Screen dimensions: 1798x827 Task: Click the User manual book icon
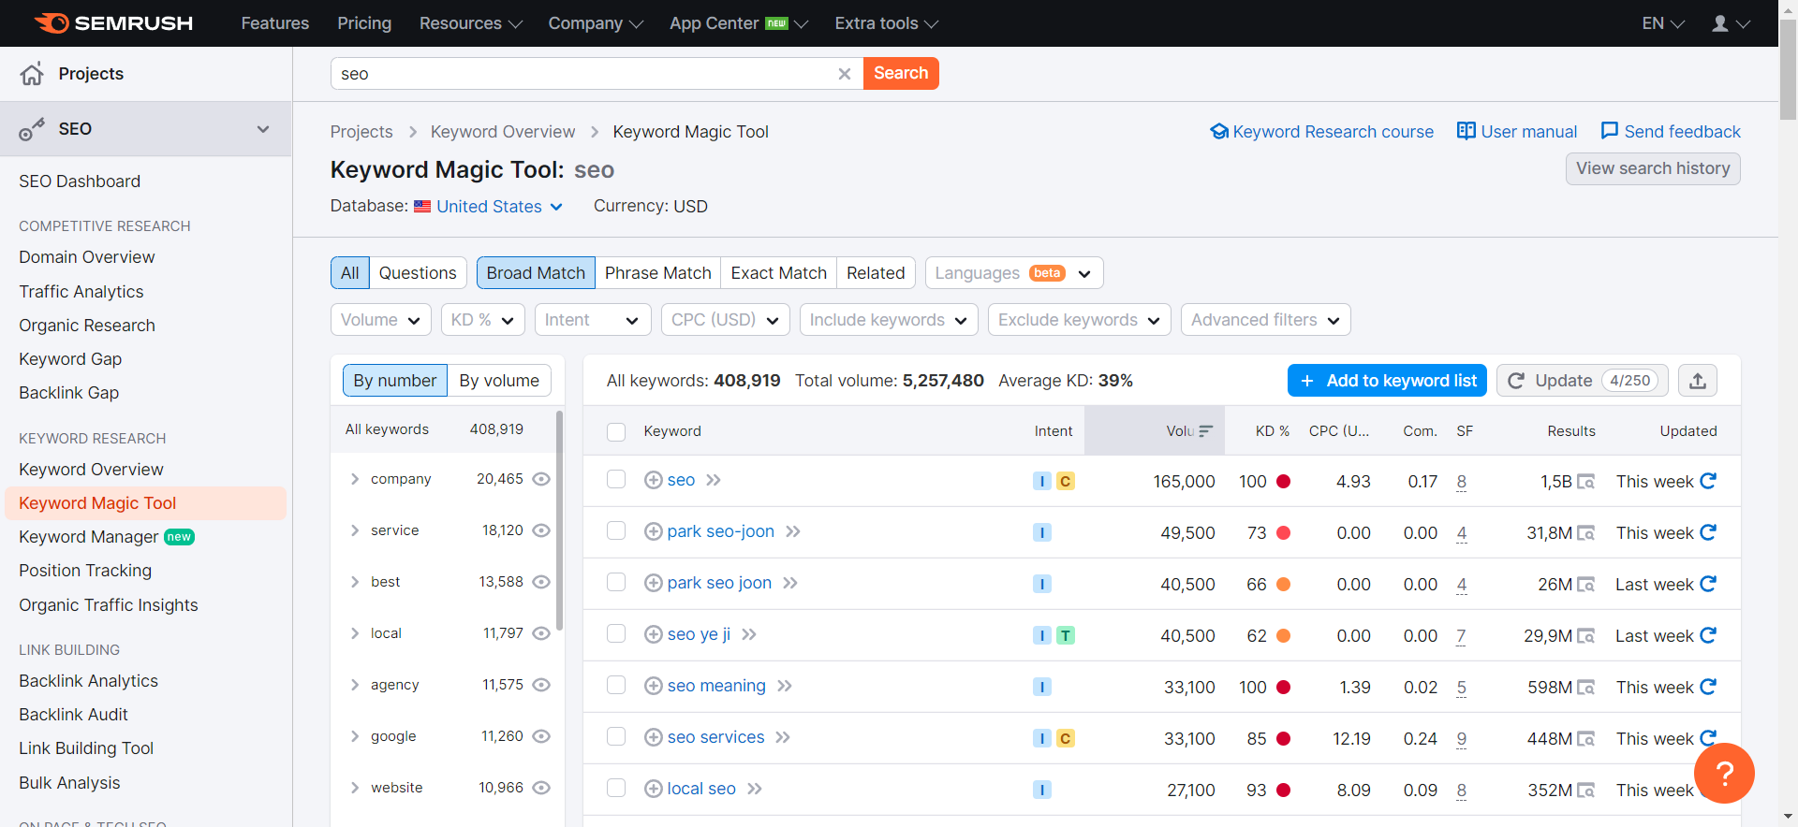coord(1466,131)
